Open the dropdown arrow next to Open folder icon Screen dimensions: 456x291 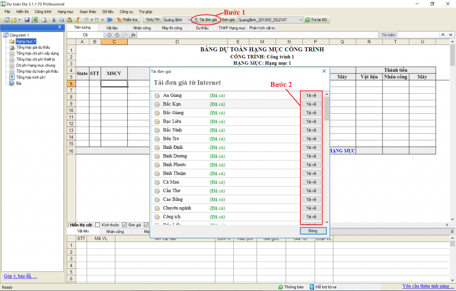[20, 20]
